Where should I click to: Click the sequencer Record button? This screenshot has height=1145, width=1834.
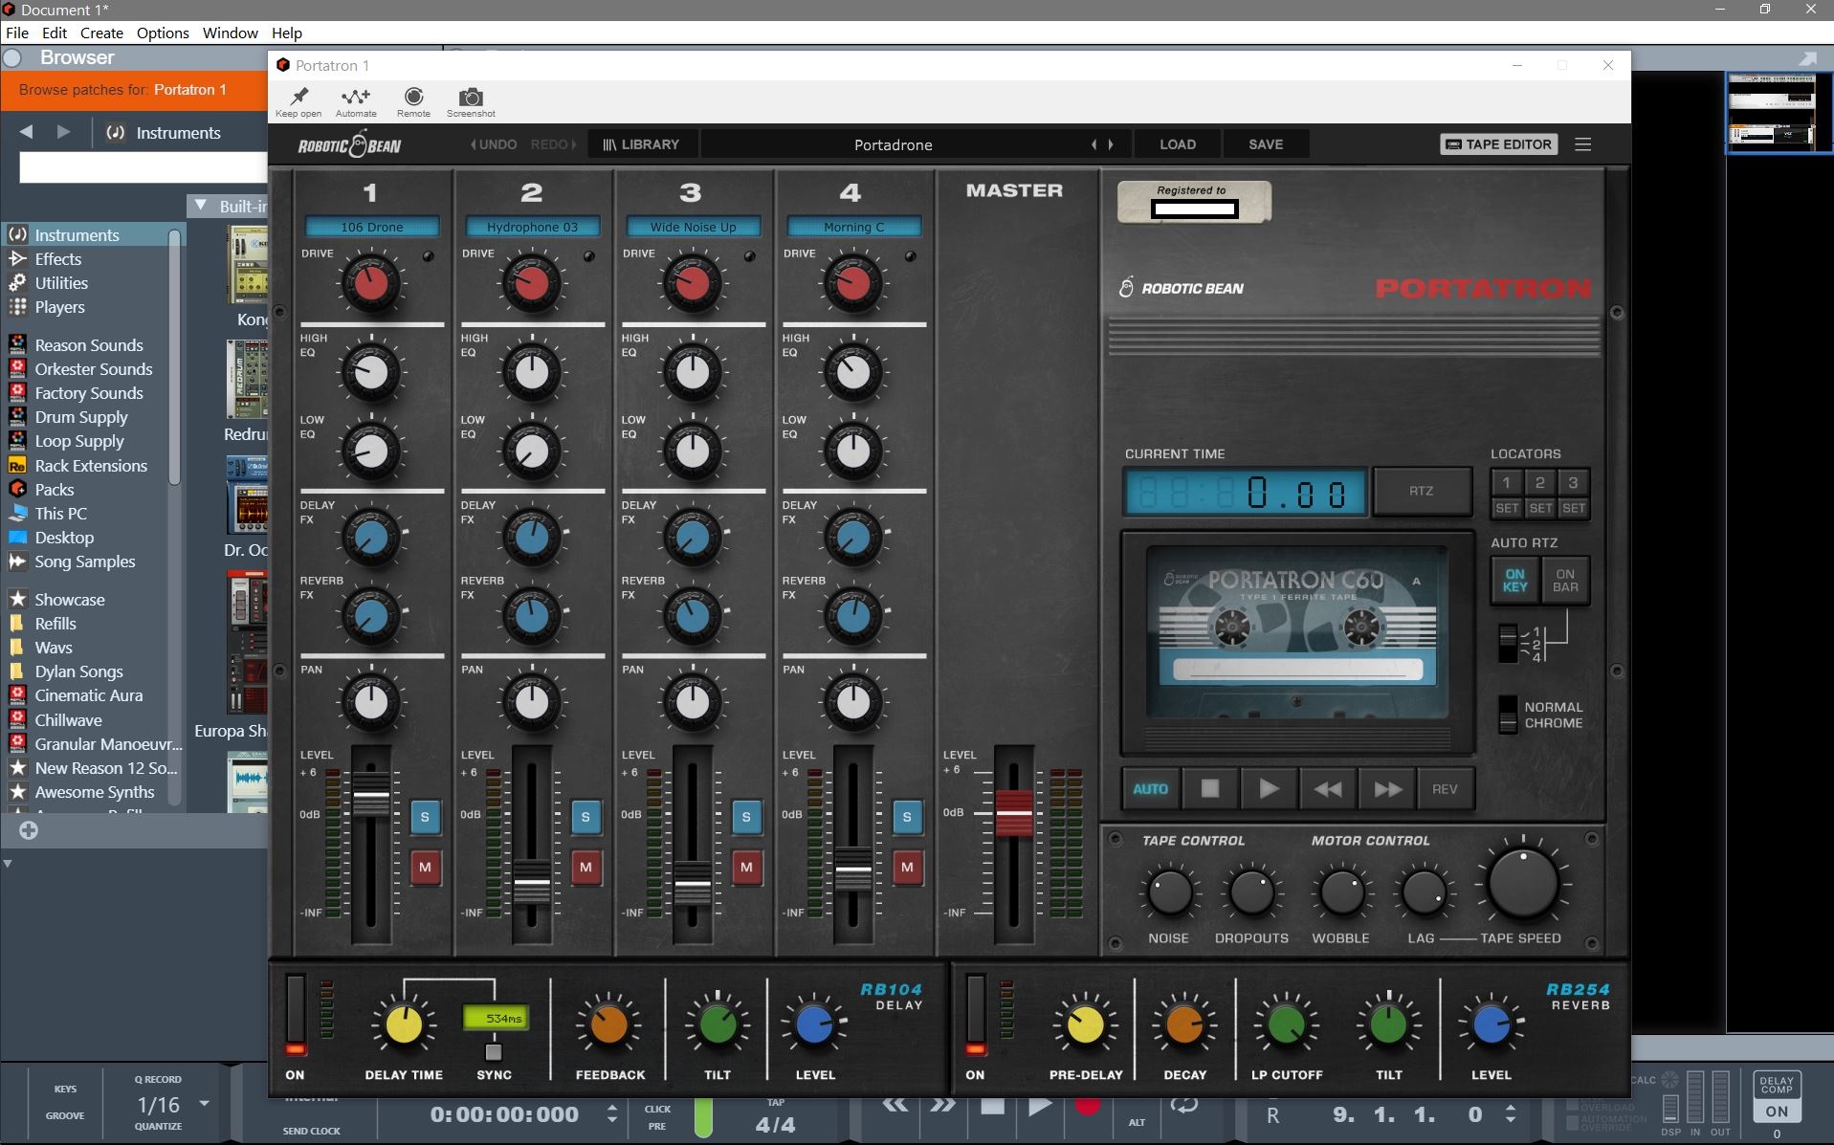click(x=1088, y=1106)
